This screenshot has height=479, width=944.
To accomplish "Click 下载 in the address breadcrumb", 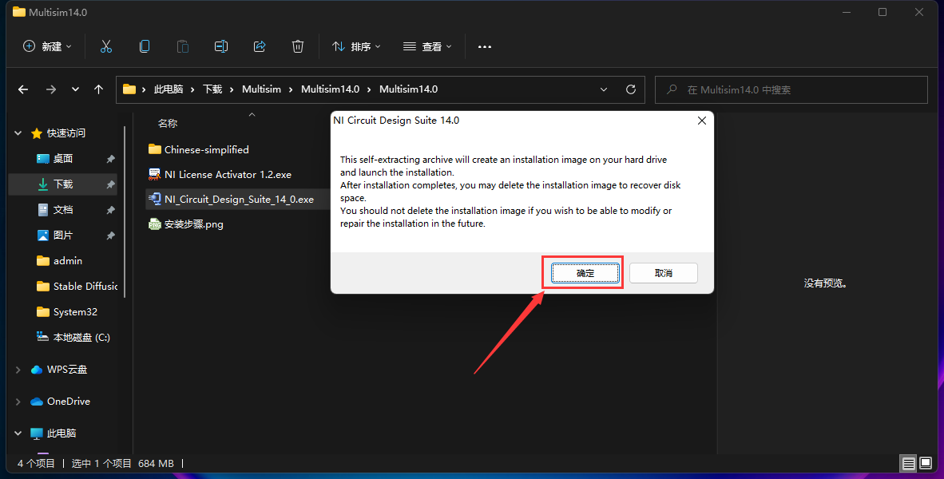I will (212, 89).
